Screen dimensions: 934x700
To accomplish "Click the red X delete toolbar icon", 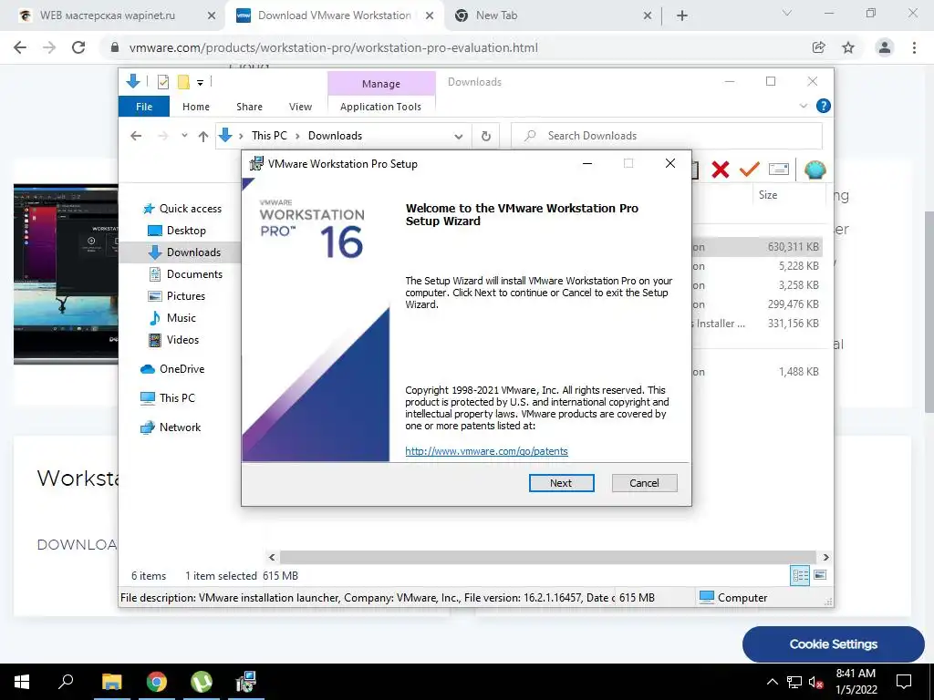I will click(721, 170).
